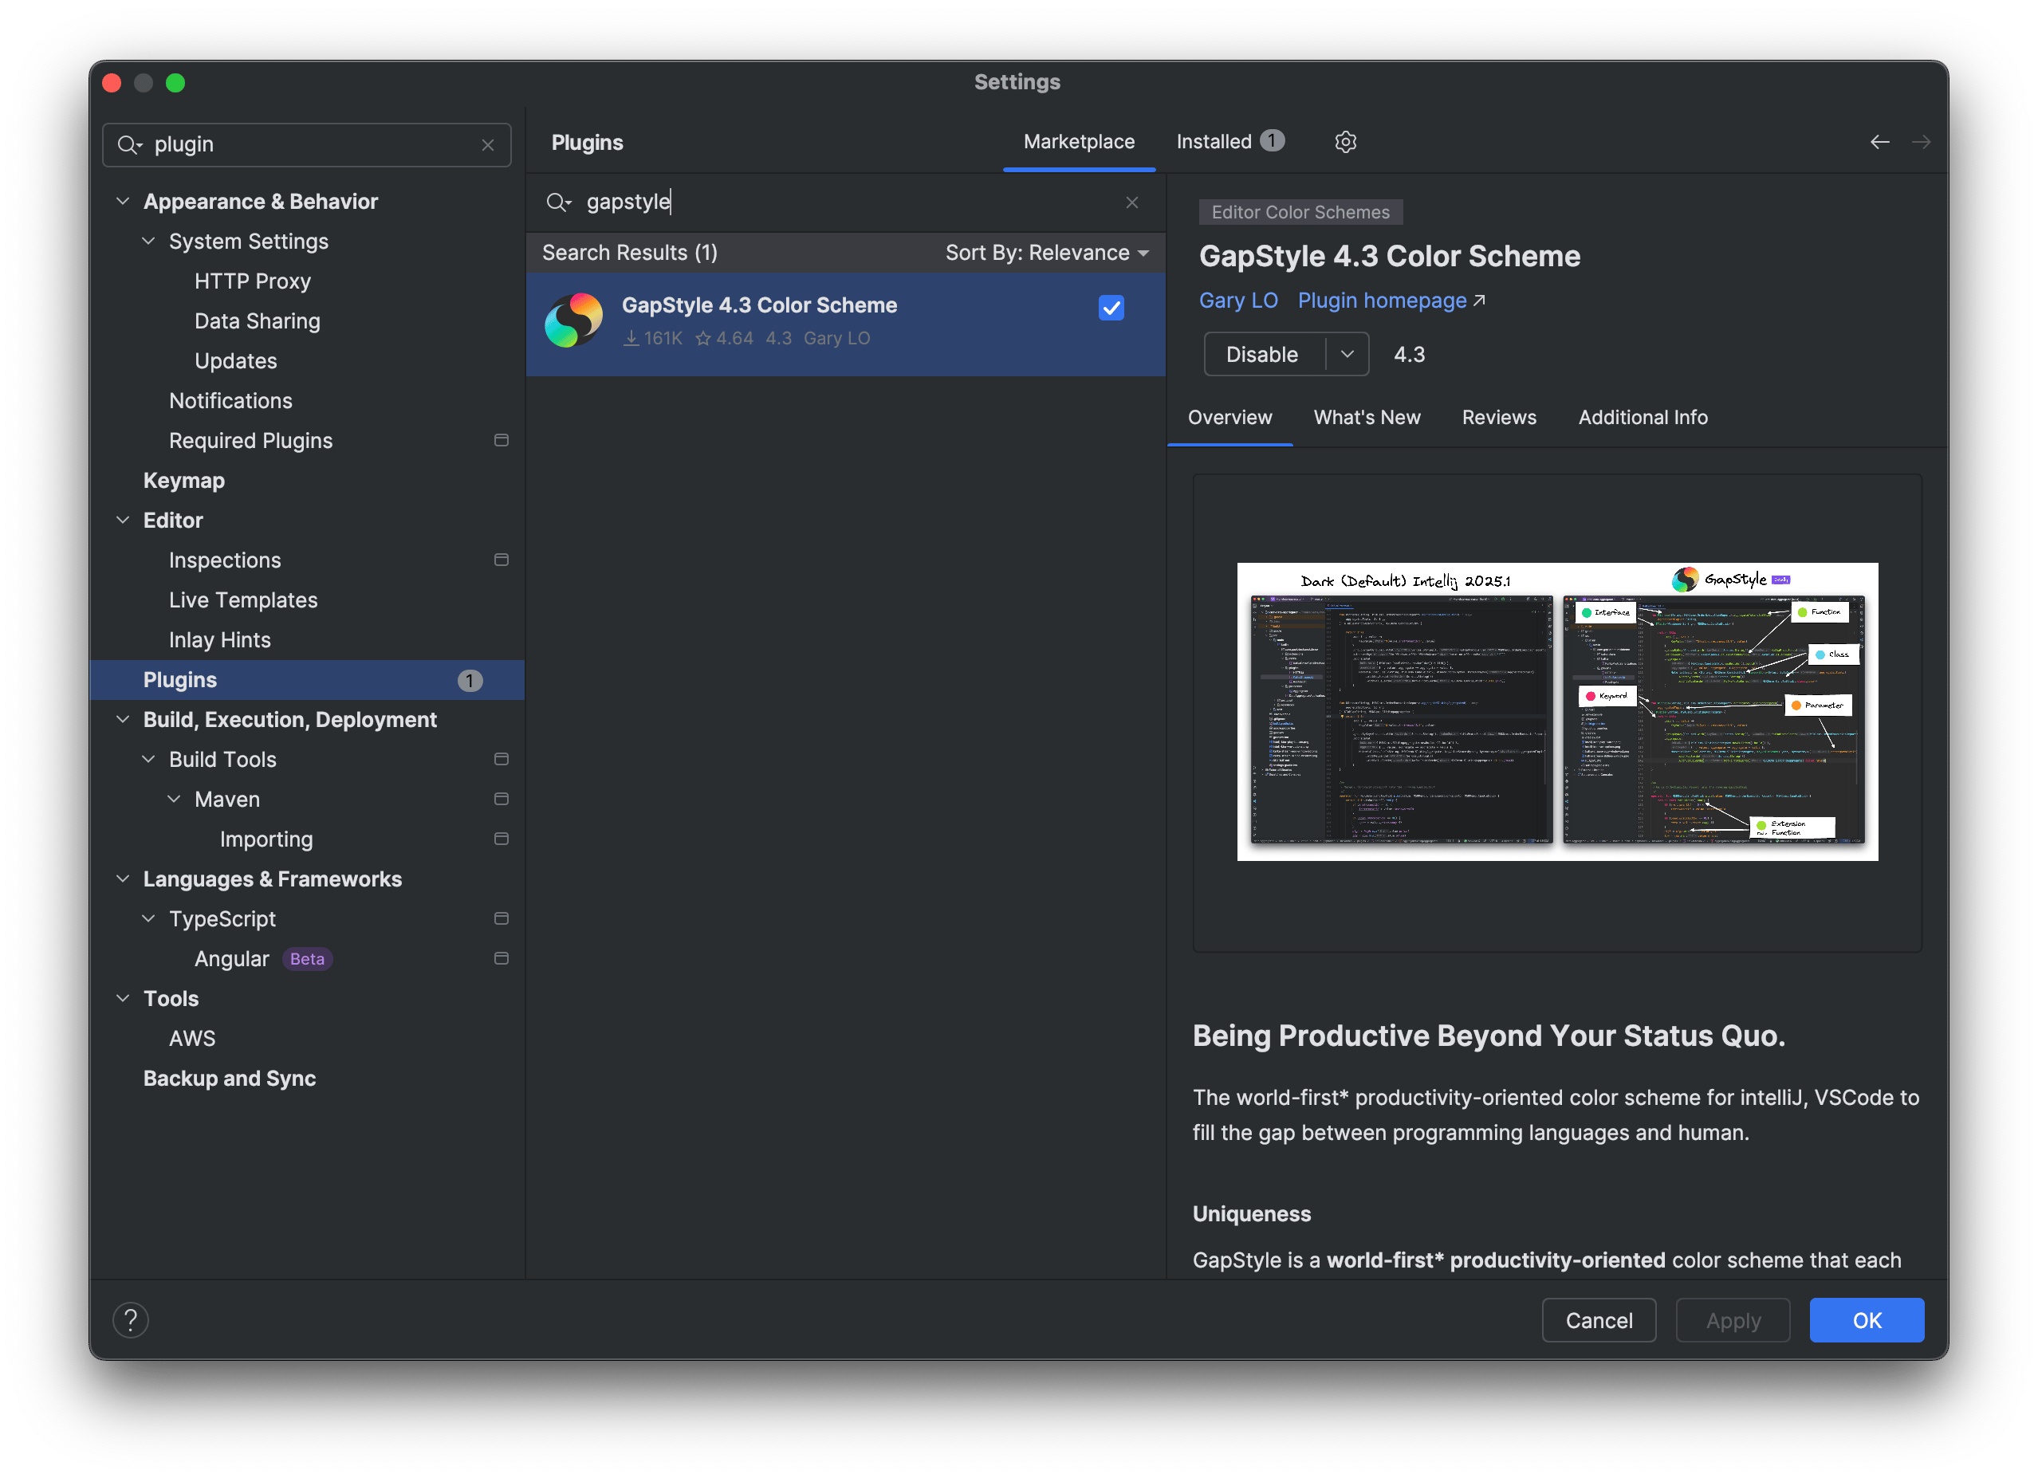Viewport: 2038px width, 1478px height.
Task: Click project-level icon beside TypeScript
Action: (502, 918)
